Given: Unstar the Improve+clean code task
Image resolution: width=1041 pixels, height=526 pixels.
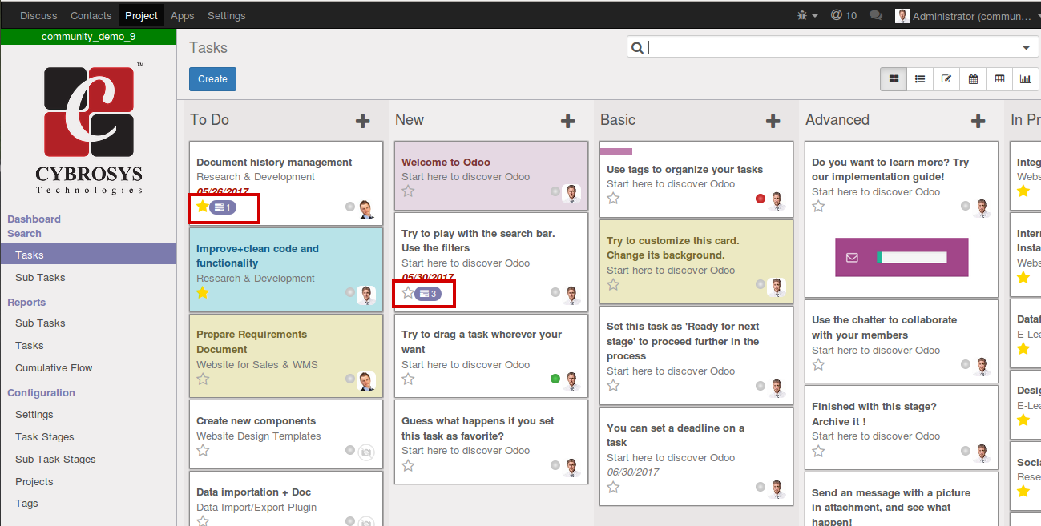Looking at the screenshot, I should [x=203, y=294].
